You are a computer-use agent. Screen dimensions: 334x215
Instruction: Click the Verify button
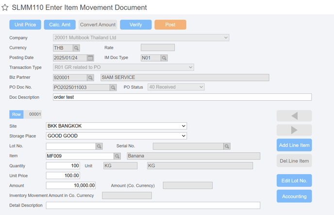(x=136, y=24)
